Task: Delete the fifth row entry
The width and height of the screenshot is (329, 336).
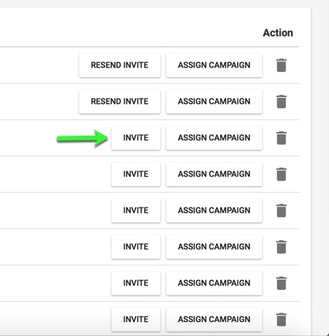Action: coord(282,211)
